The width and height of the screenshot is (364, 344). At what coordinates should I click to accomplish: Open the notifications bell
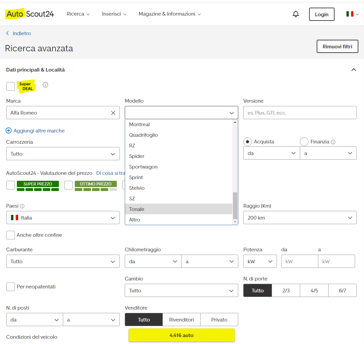(296, 14)
